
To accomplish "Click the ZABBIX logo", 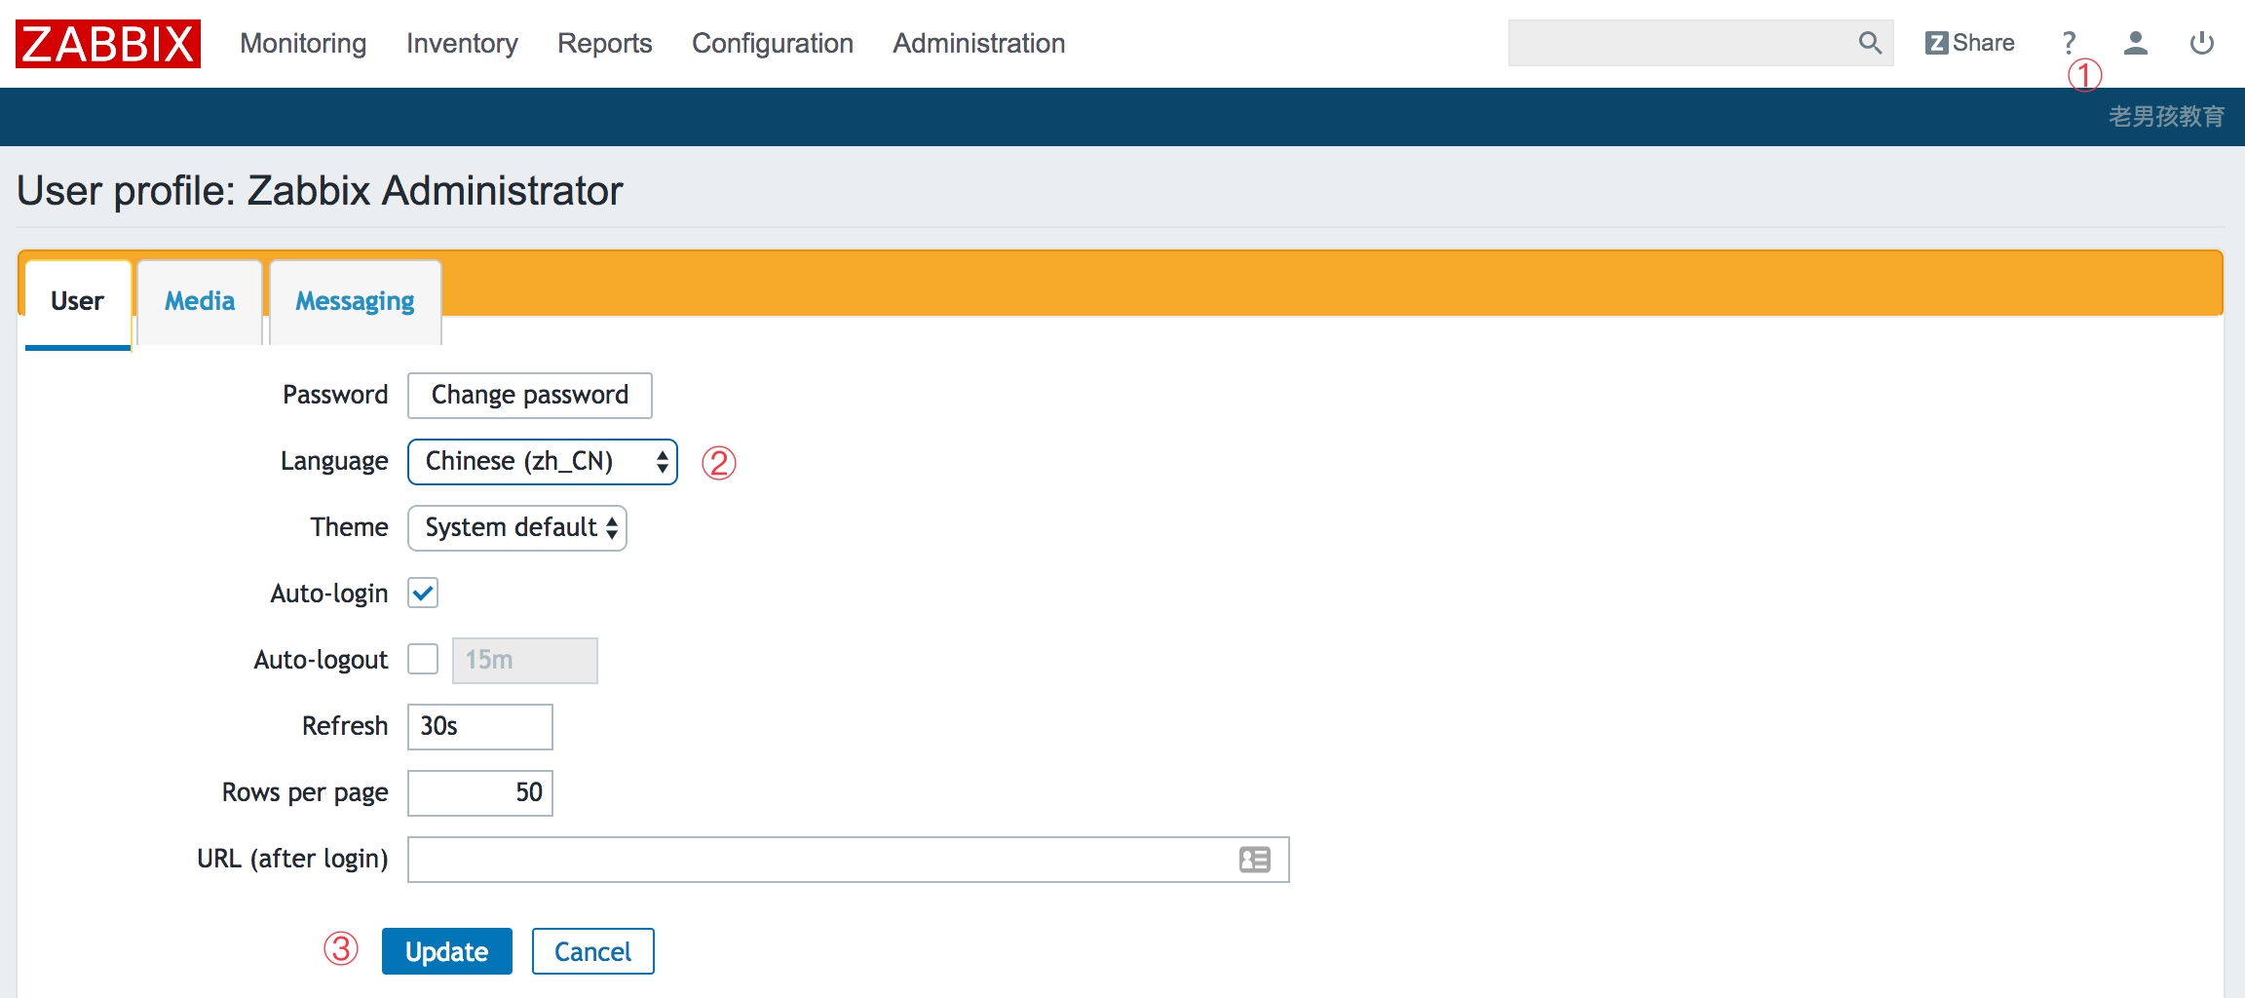I will pyautogui.click(x=108, y=44).
